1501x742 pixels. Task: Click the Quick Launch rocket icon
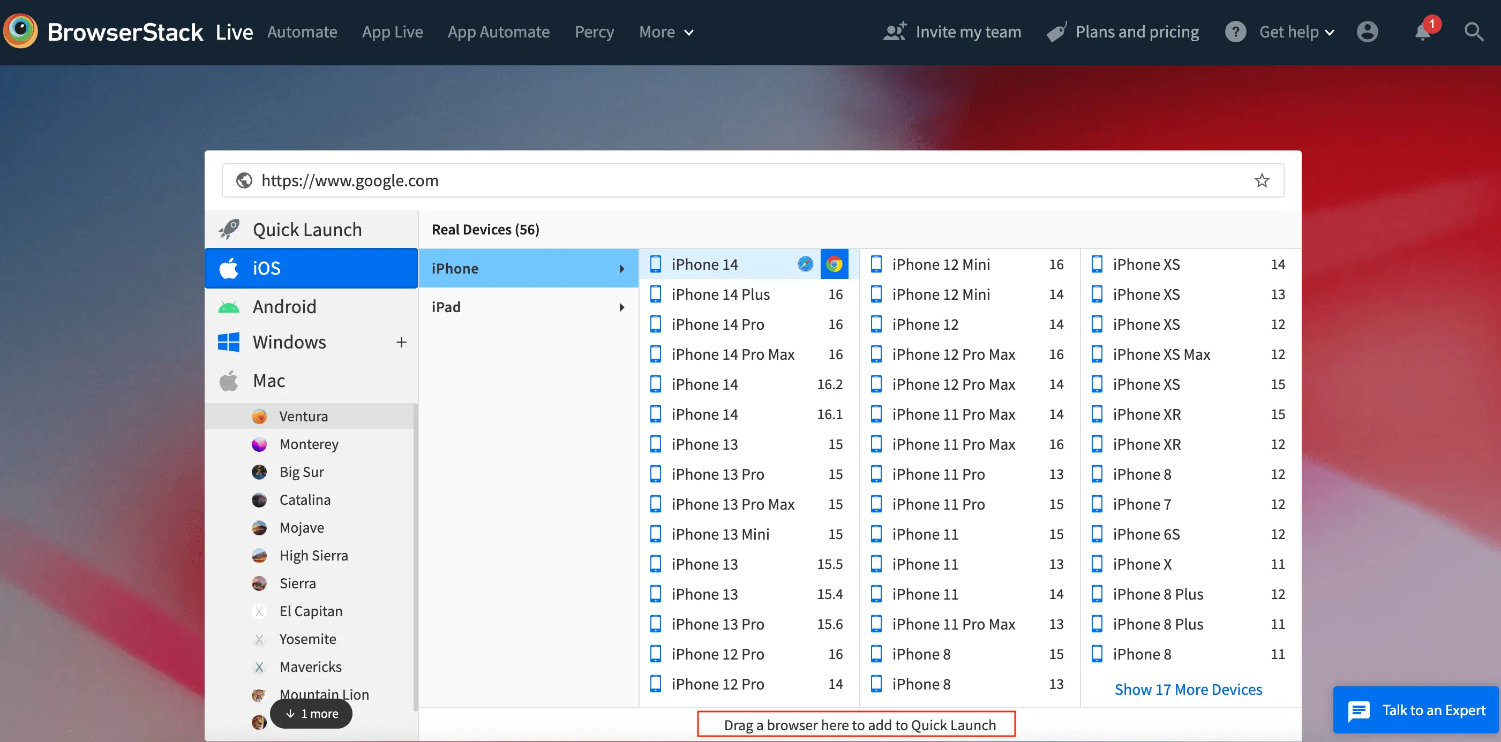pos(230,230)
